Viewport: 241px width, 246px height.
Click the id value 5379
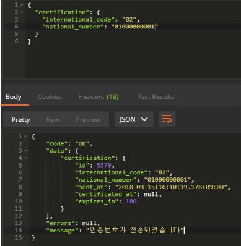(104, 165)
